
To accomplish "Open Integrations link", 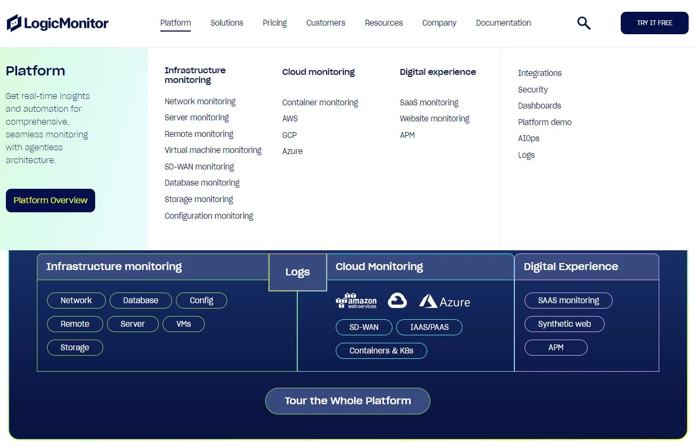I will click(540, 73).
